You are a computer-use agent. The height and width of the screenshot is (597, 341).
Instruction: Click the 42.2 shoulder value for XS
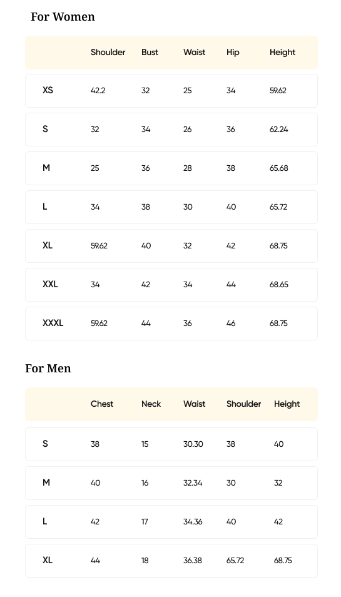point(98,91)
